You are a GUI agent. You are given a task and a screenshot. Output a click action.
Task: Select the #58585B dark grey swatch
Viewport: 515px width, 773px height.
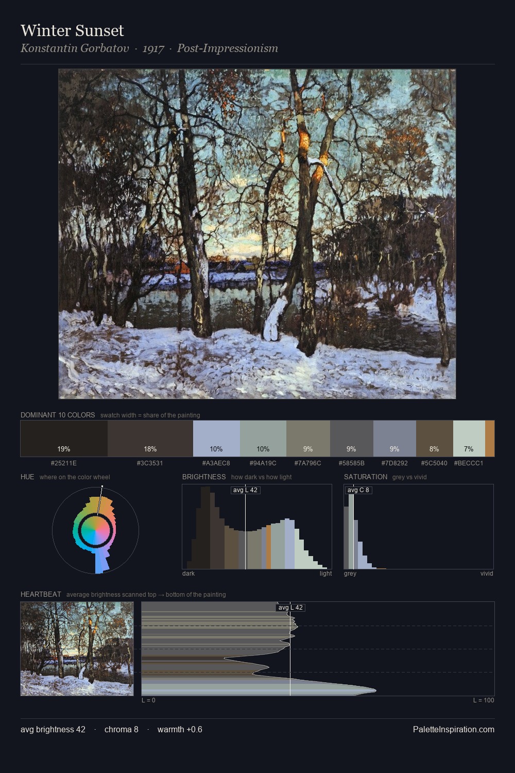click(352, 439)
